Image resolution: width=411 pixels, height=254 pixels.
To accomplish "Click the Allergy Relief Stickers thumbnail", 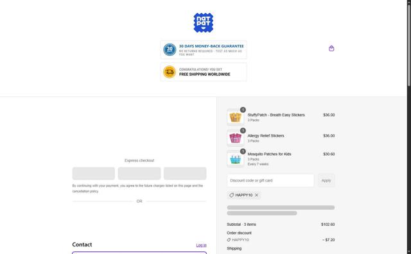I will point(235,138).
